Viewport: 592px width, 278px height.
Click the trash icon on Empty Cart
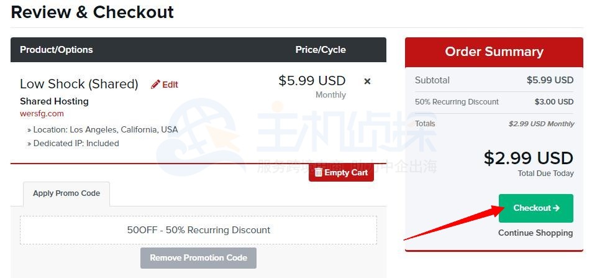pyautogui.click(x=318, y=172)
